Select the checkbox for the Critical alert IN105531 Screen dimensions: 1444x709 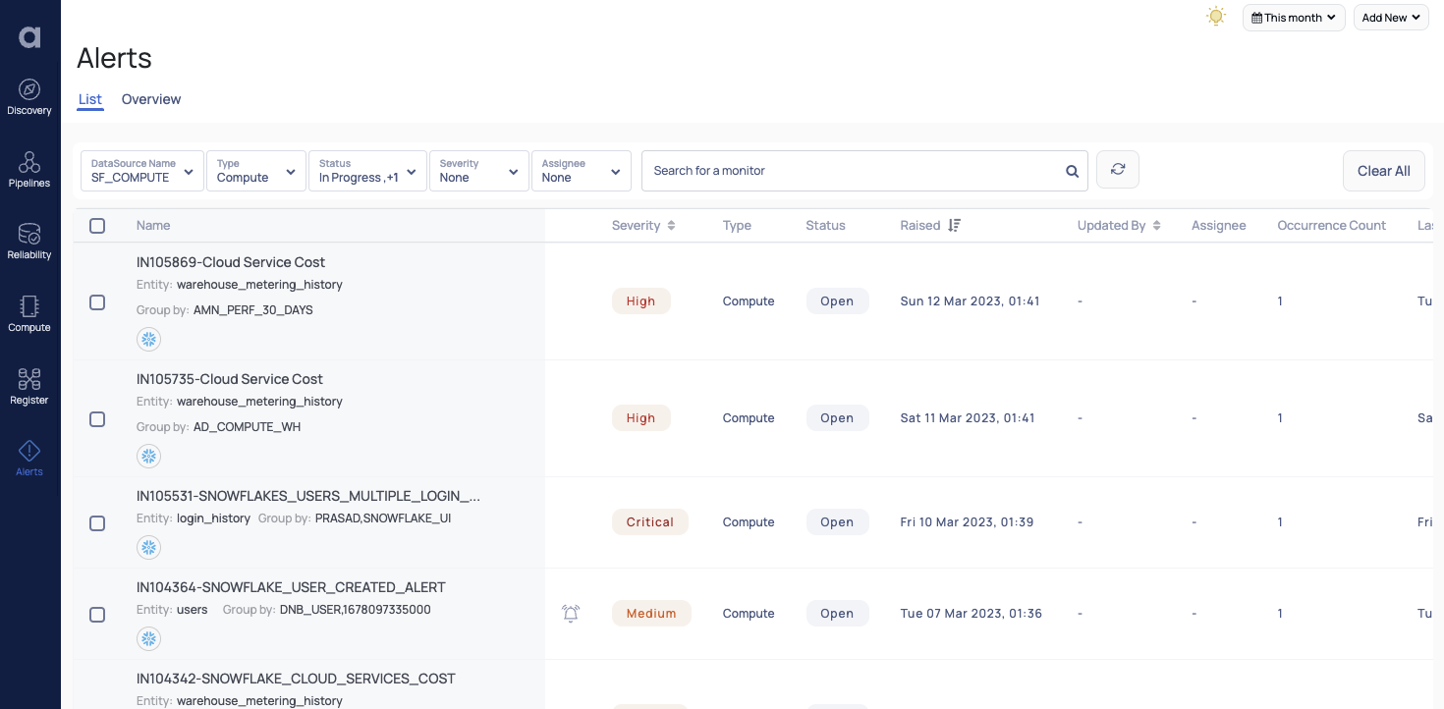coord(97,523)
